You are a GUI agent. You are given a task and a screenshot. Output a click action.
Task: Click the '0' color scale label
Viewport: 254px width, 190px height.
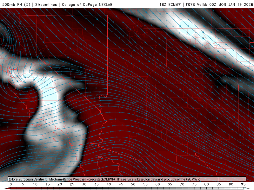point(11,184)
